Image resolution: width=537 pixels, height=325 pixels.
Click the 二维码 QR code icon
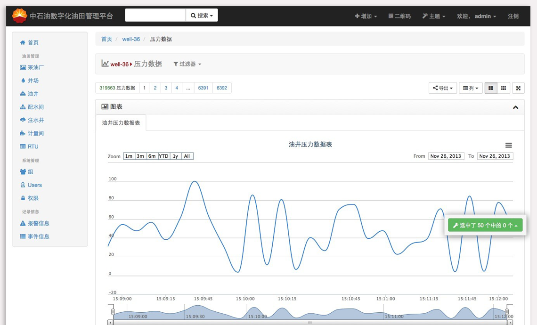pos(391,16)
